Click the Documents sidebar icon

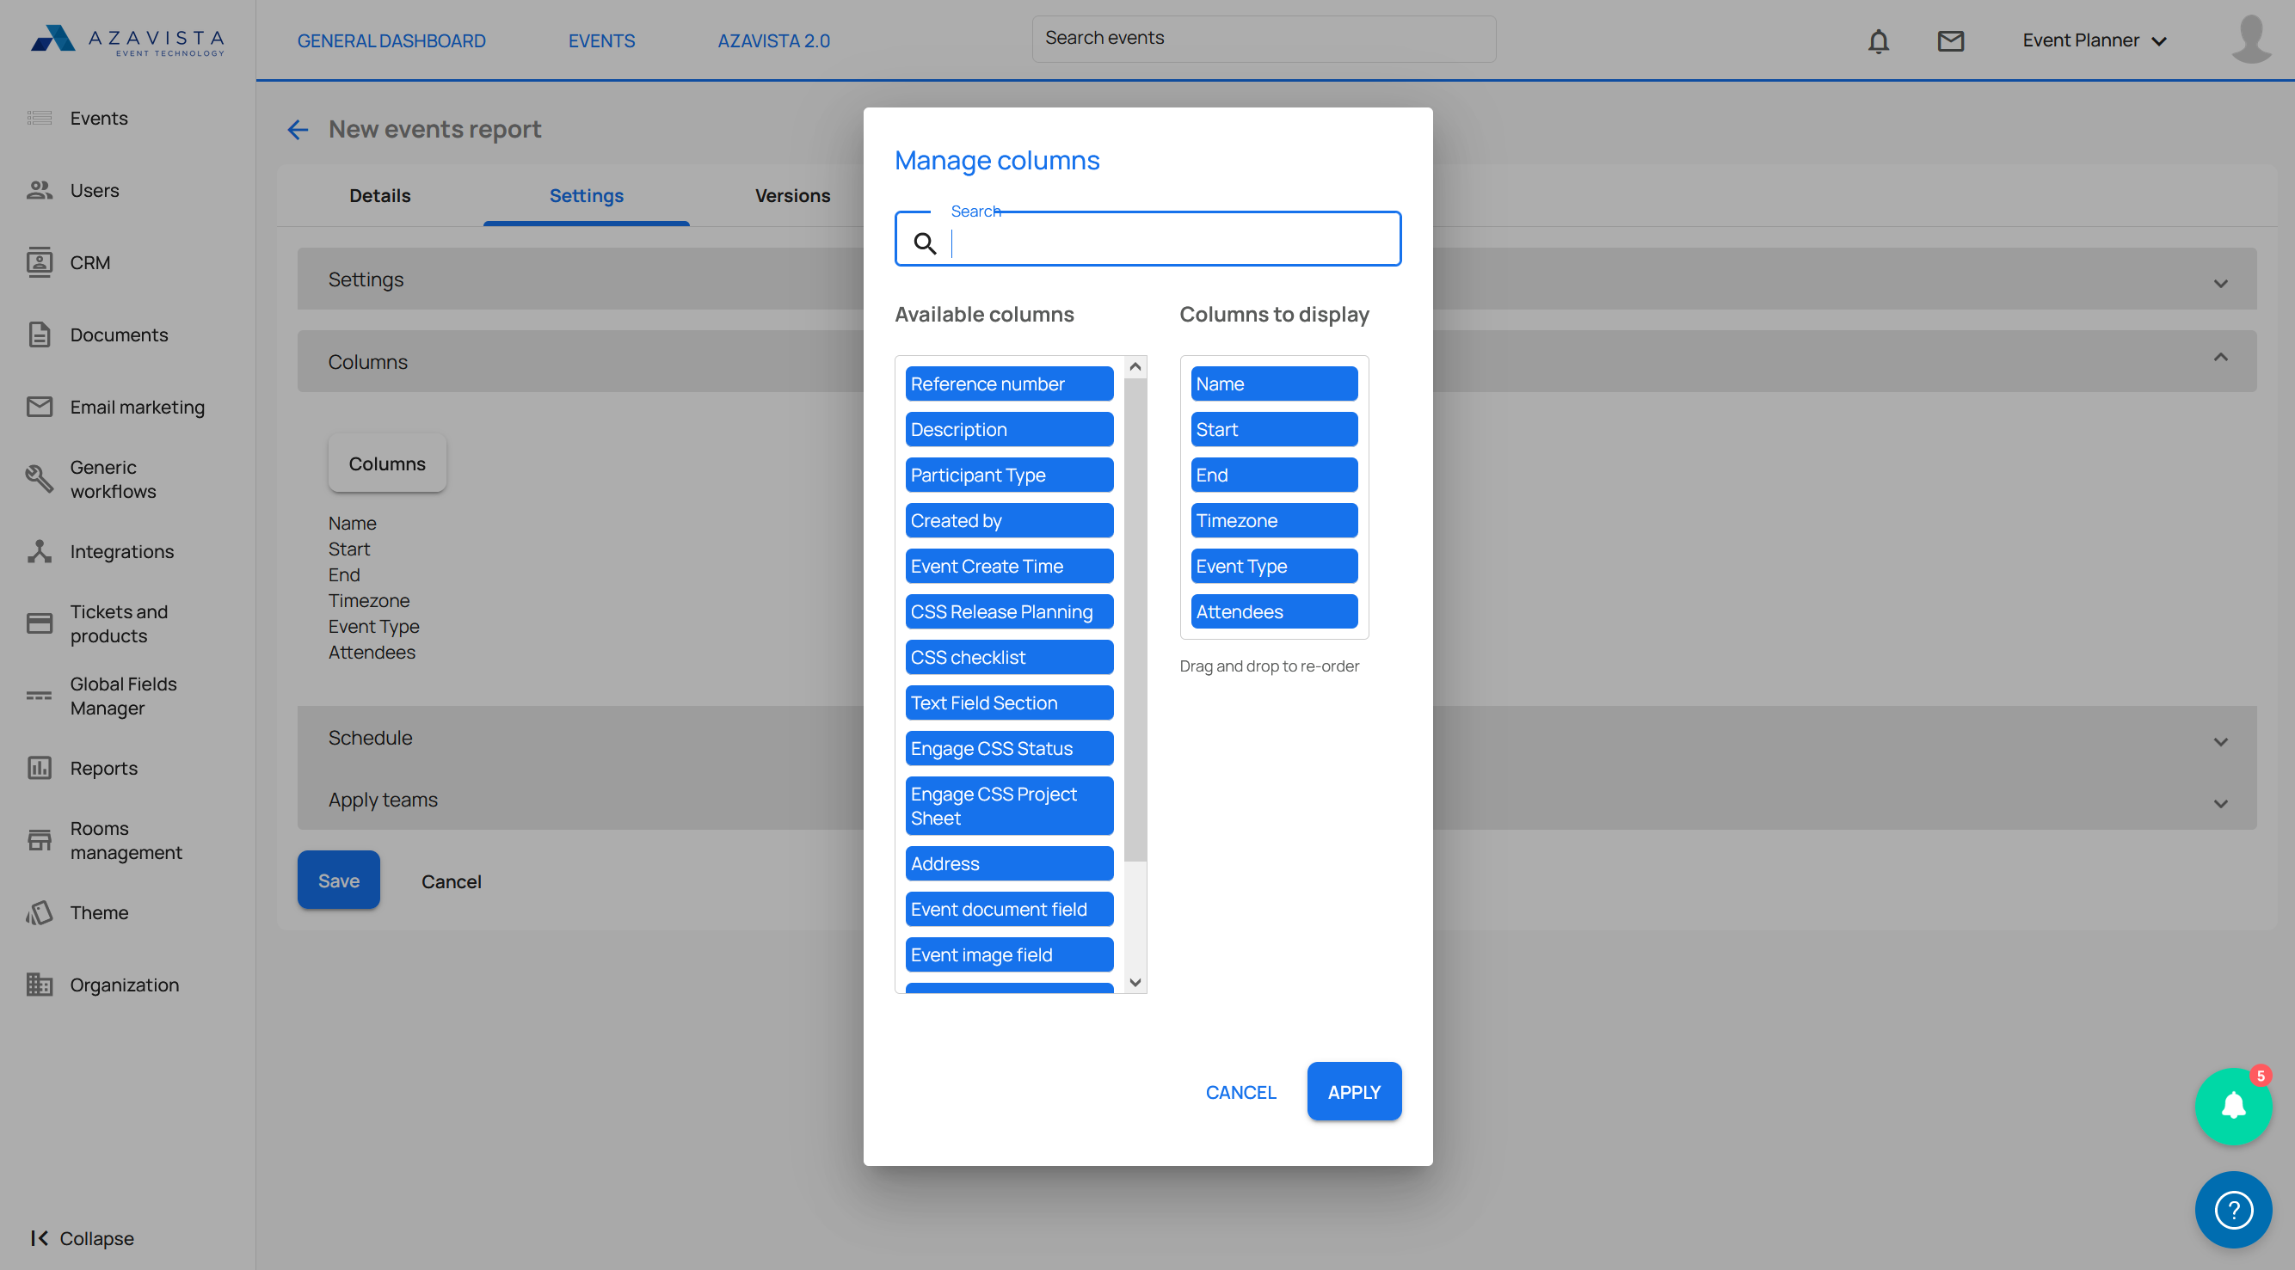point(40,334)
